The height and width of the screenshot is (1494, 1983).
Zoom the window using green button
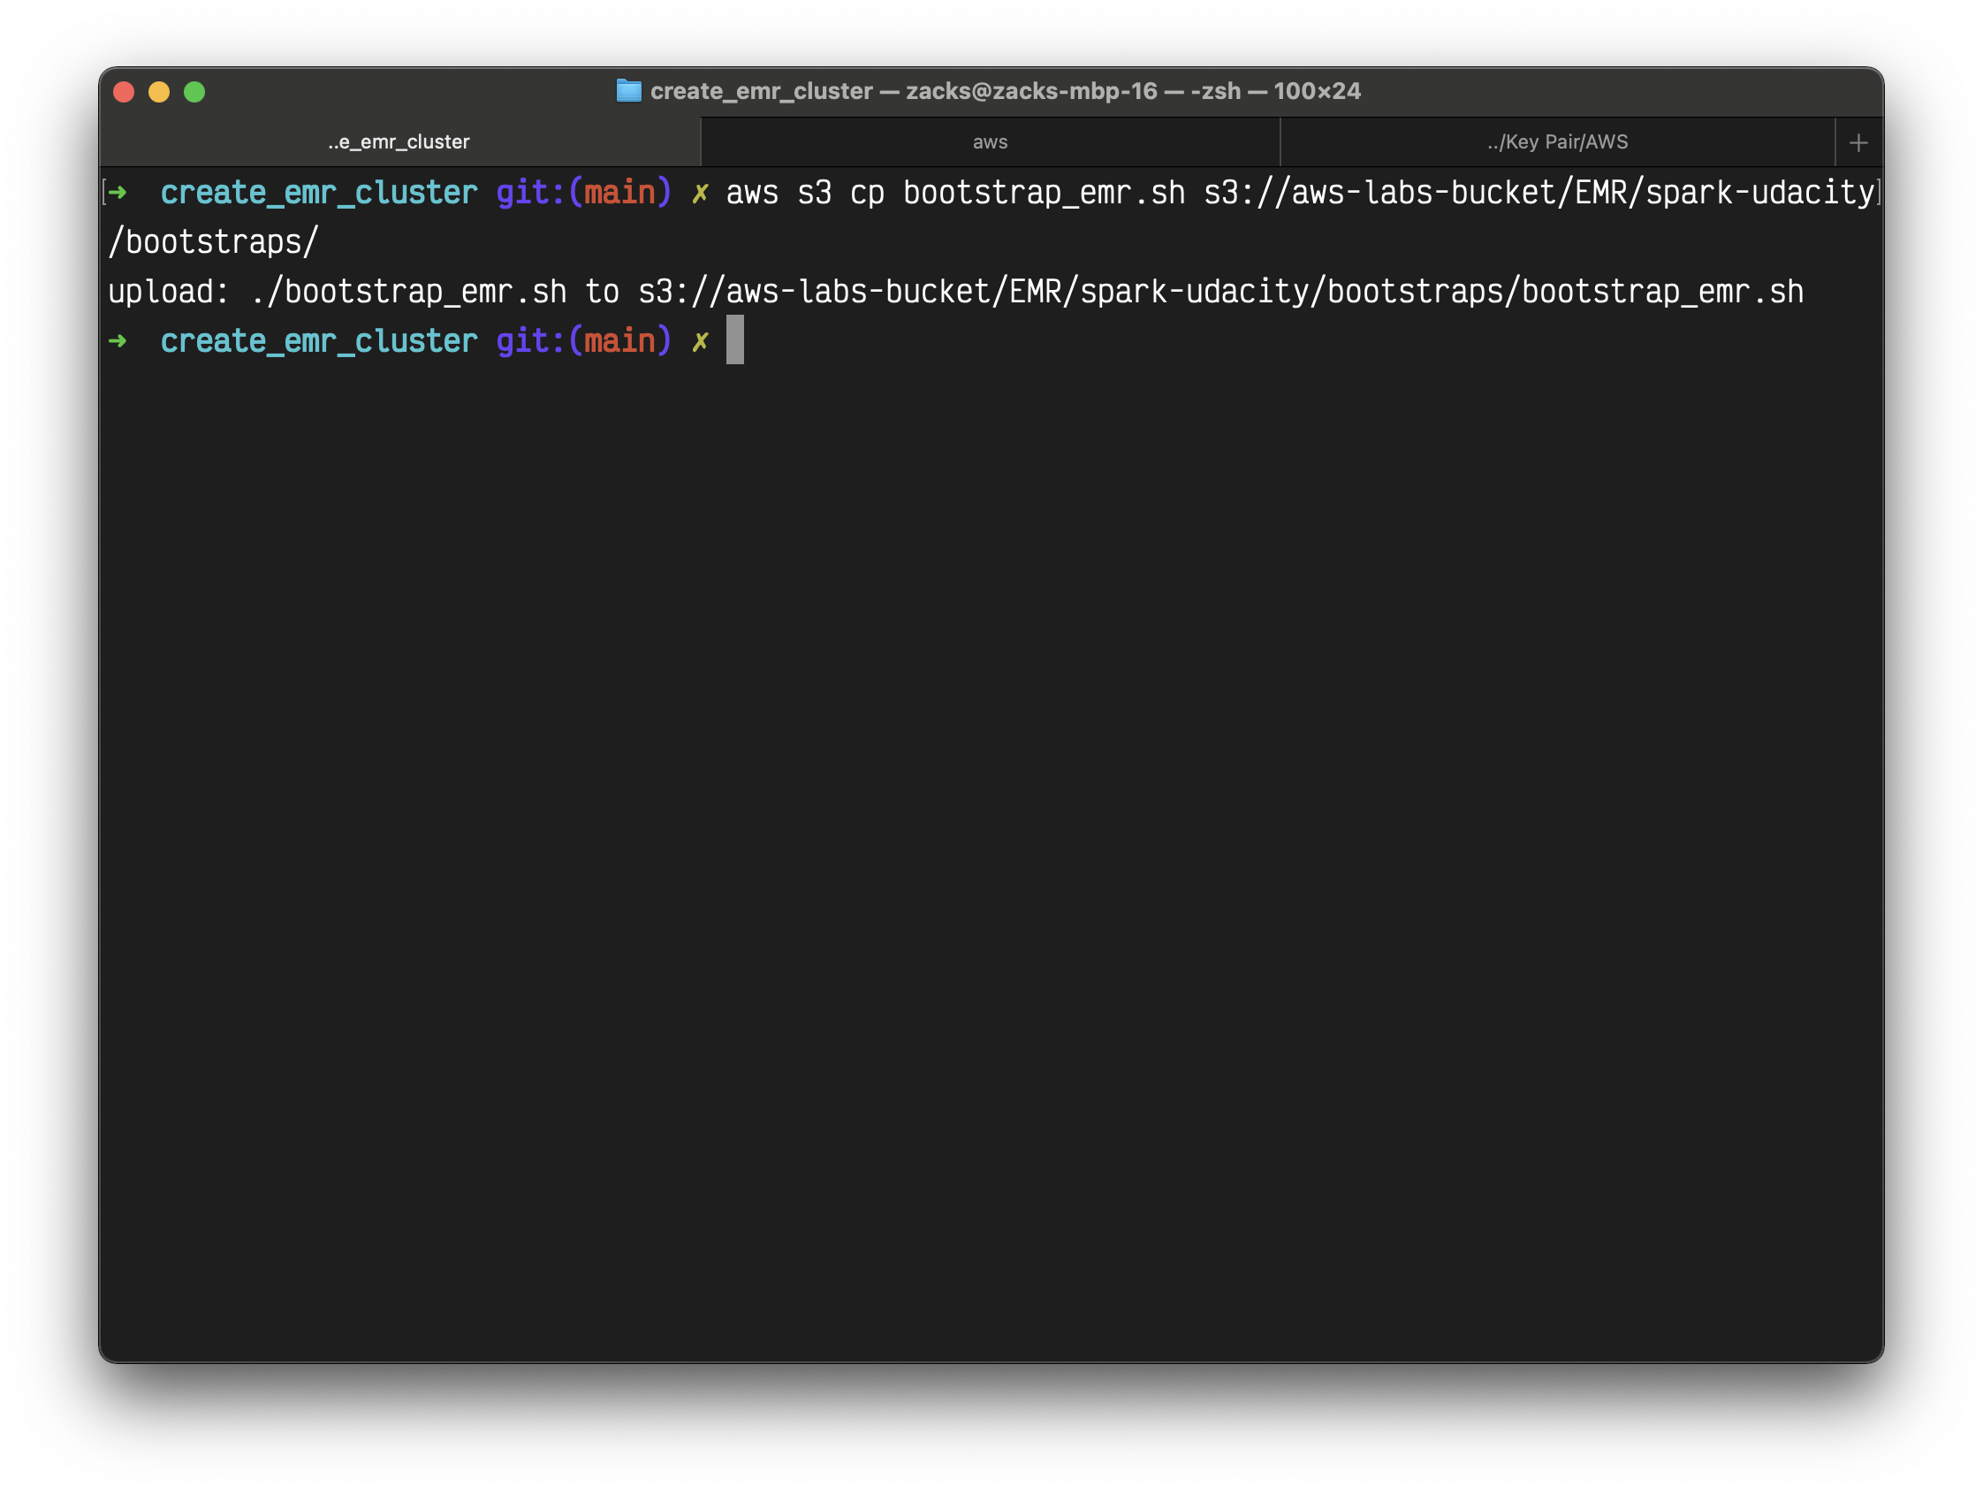[x=194, y=91]
